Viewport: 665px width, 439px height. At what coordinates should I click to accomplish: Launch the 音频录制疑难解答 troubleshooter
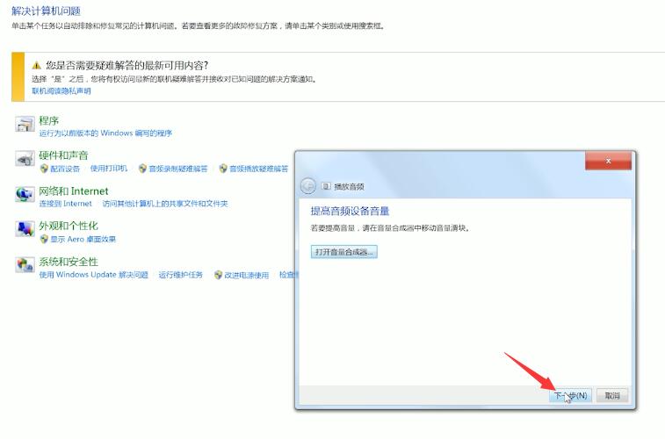[178, 169]
